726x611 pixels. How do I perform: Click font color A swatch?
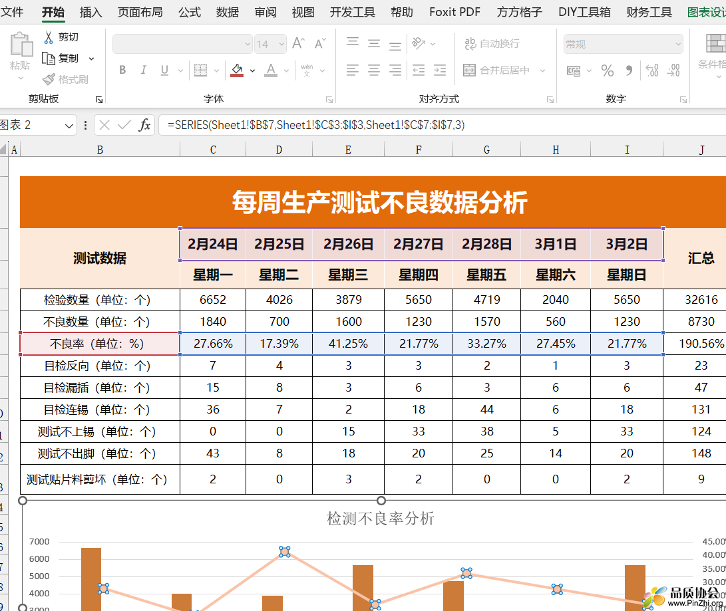(272, 70)
